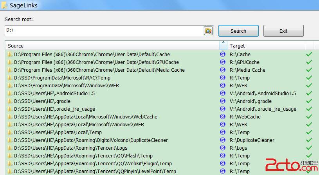Select source Tencent\QQPinyin\LevelPoint\Temp
319x175 pixels.
[x=95, y=171]
